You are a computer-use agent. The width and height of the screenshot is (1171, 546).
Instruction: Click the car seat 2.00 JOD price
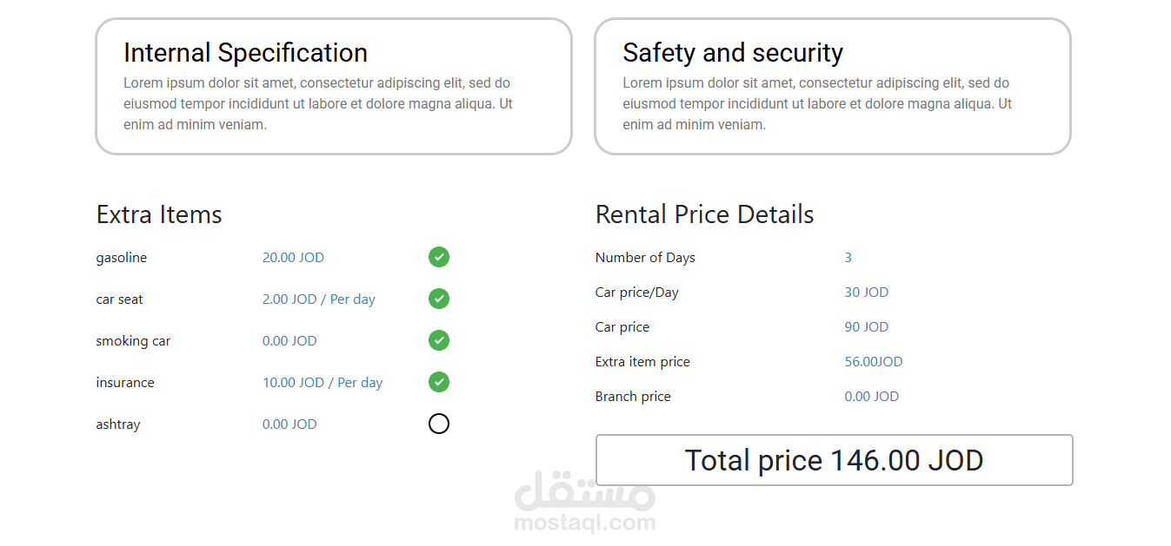[318, 299]
